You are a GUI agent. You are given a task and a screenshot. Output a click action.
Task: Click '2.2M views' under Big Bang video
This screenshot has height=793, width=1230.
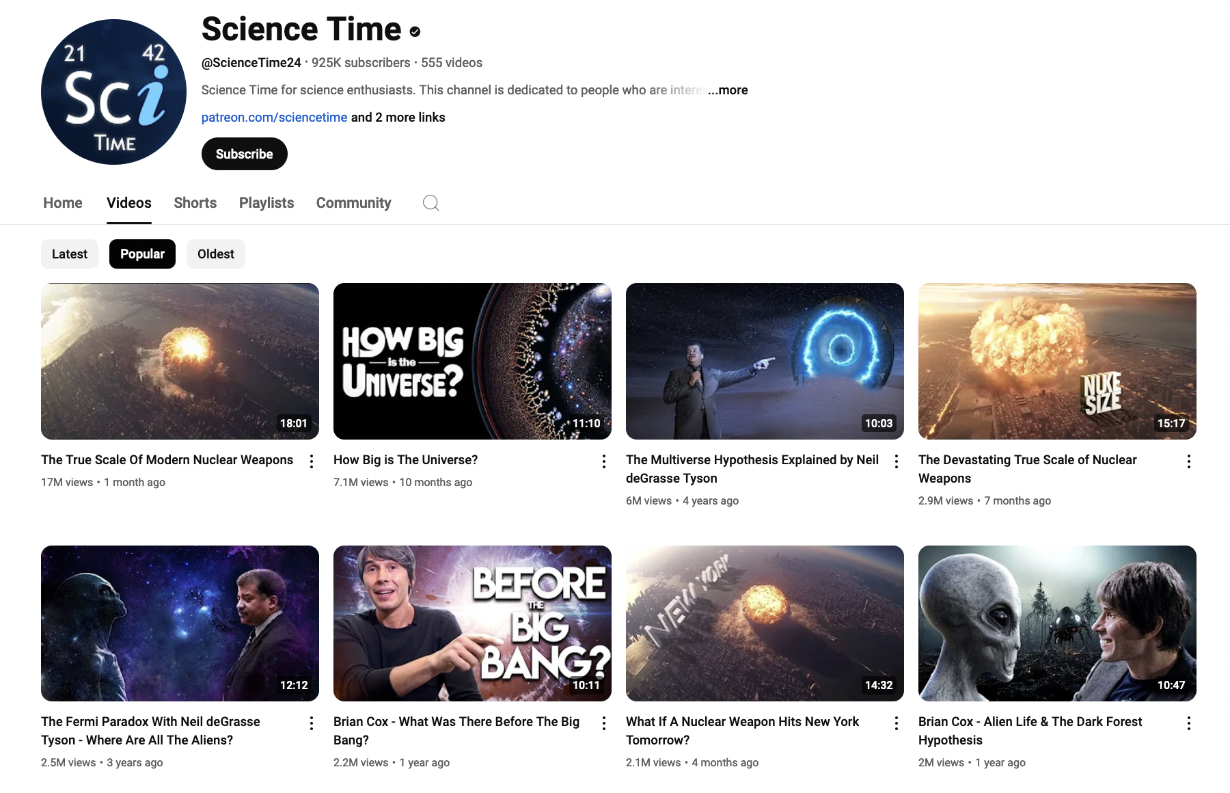click(x=361, y=763)
